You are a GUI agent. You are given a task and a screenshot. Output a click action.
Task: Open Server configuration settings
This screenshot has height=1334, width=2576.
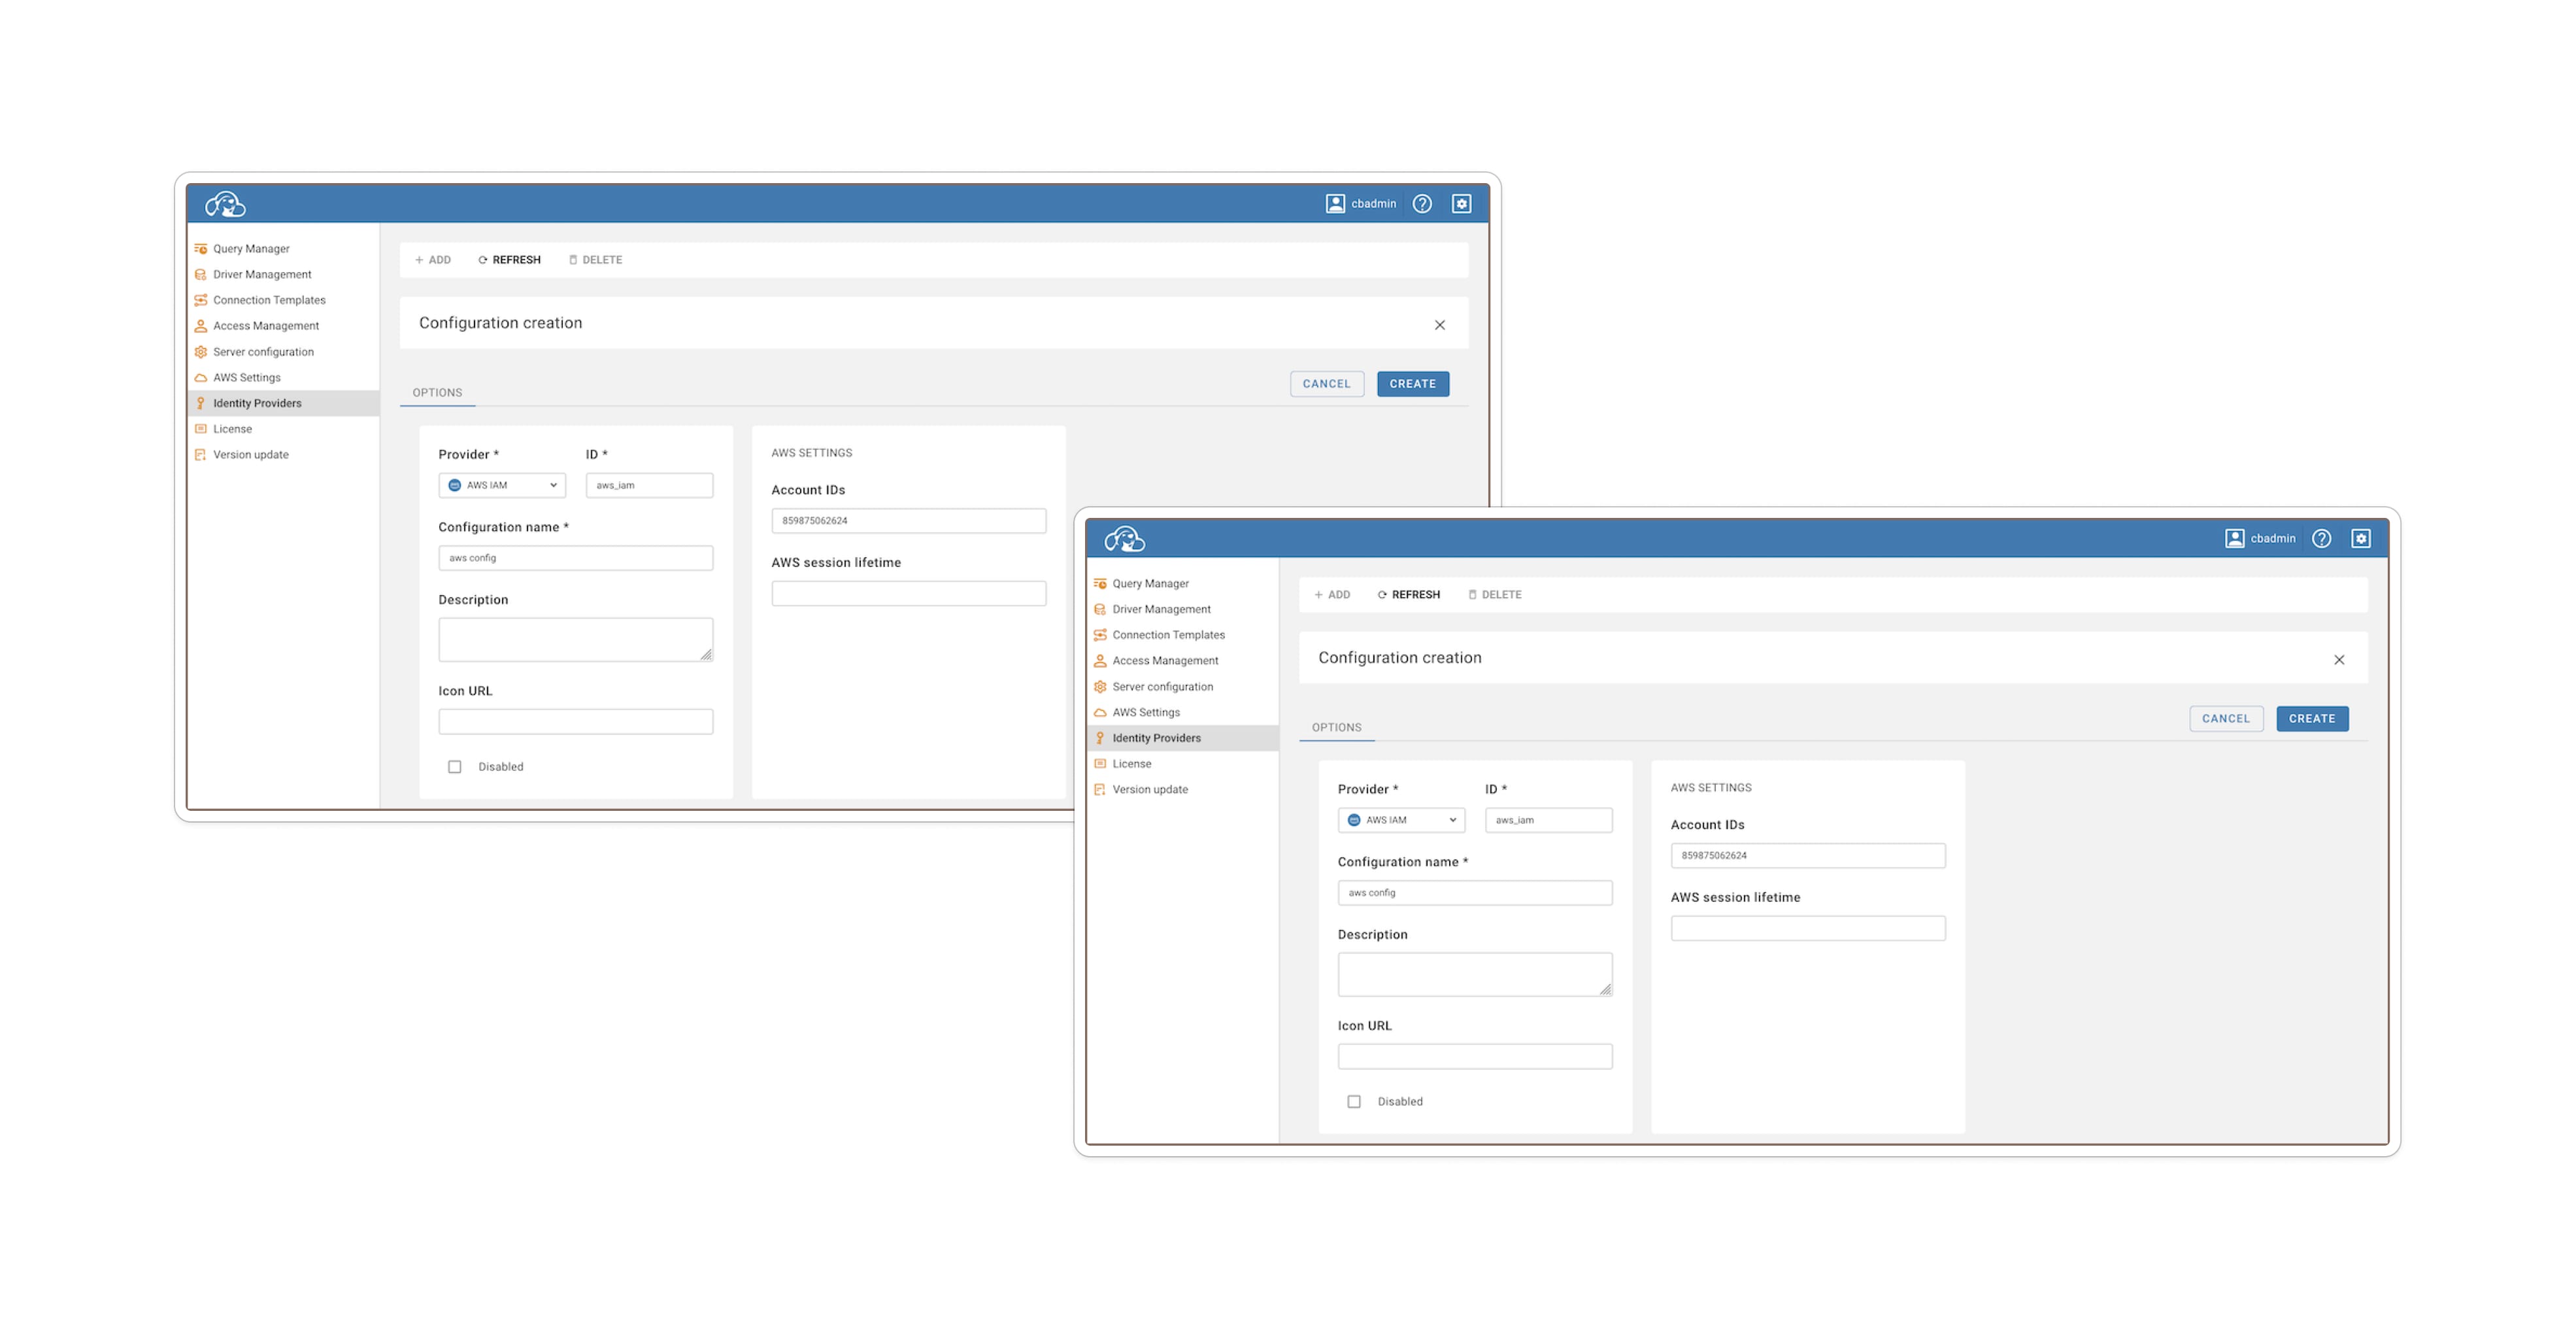coord(1163,687)
